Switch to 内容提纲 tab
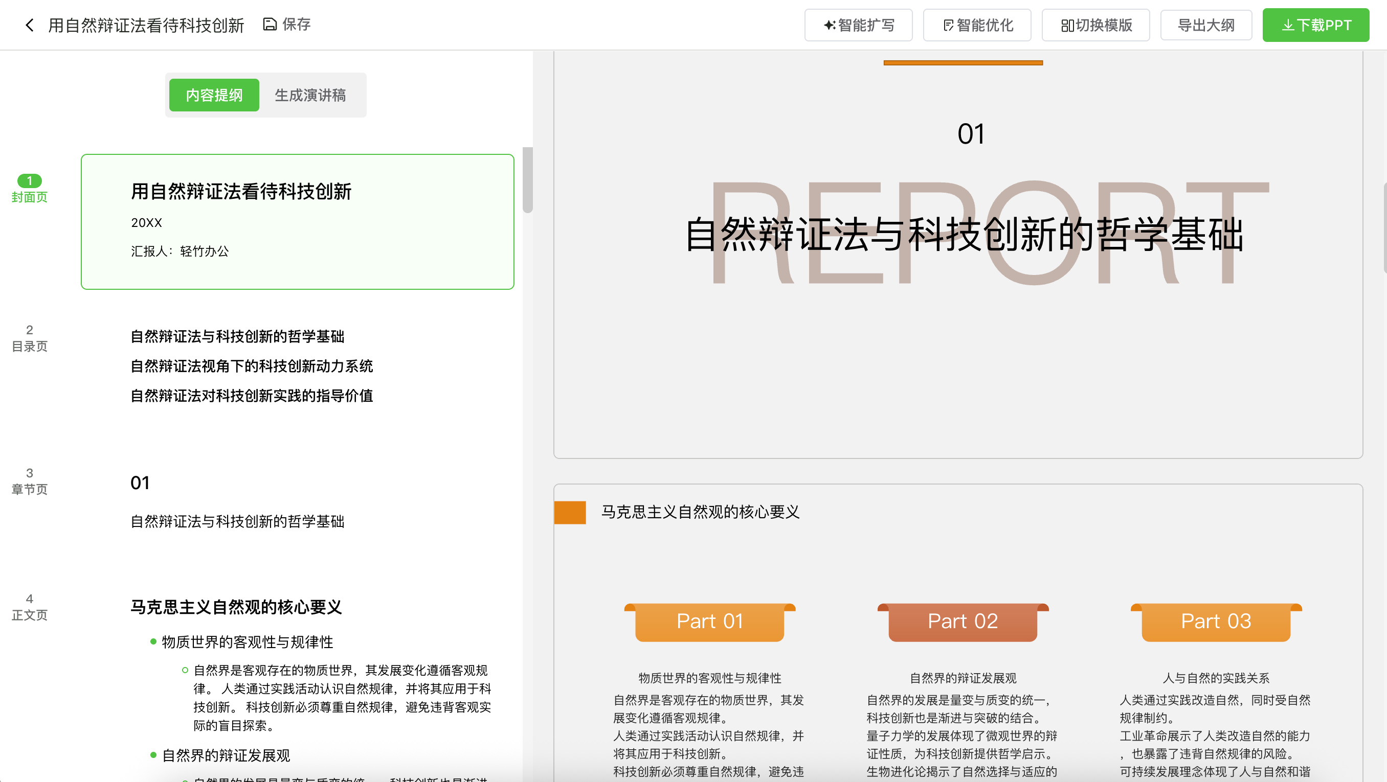The image size is (1387, 782). [214, 95]
